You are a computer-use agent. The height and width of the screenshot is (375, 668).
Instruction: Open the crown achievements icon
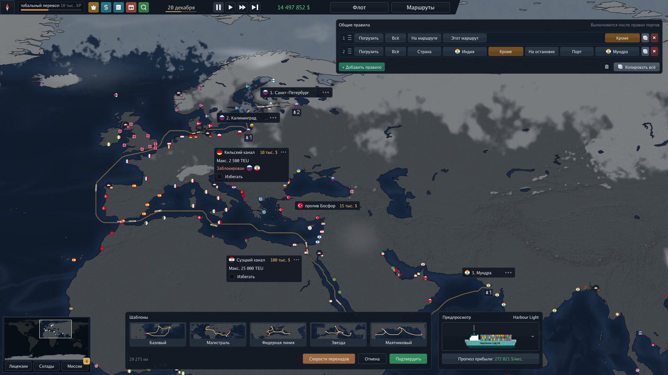pos(93,7)
